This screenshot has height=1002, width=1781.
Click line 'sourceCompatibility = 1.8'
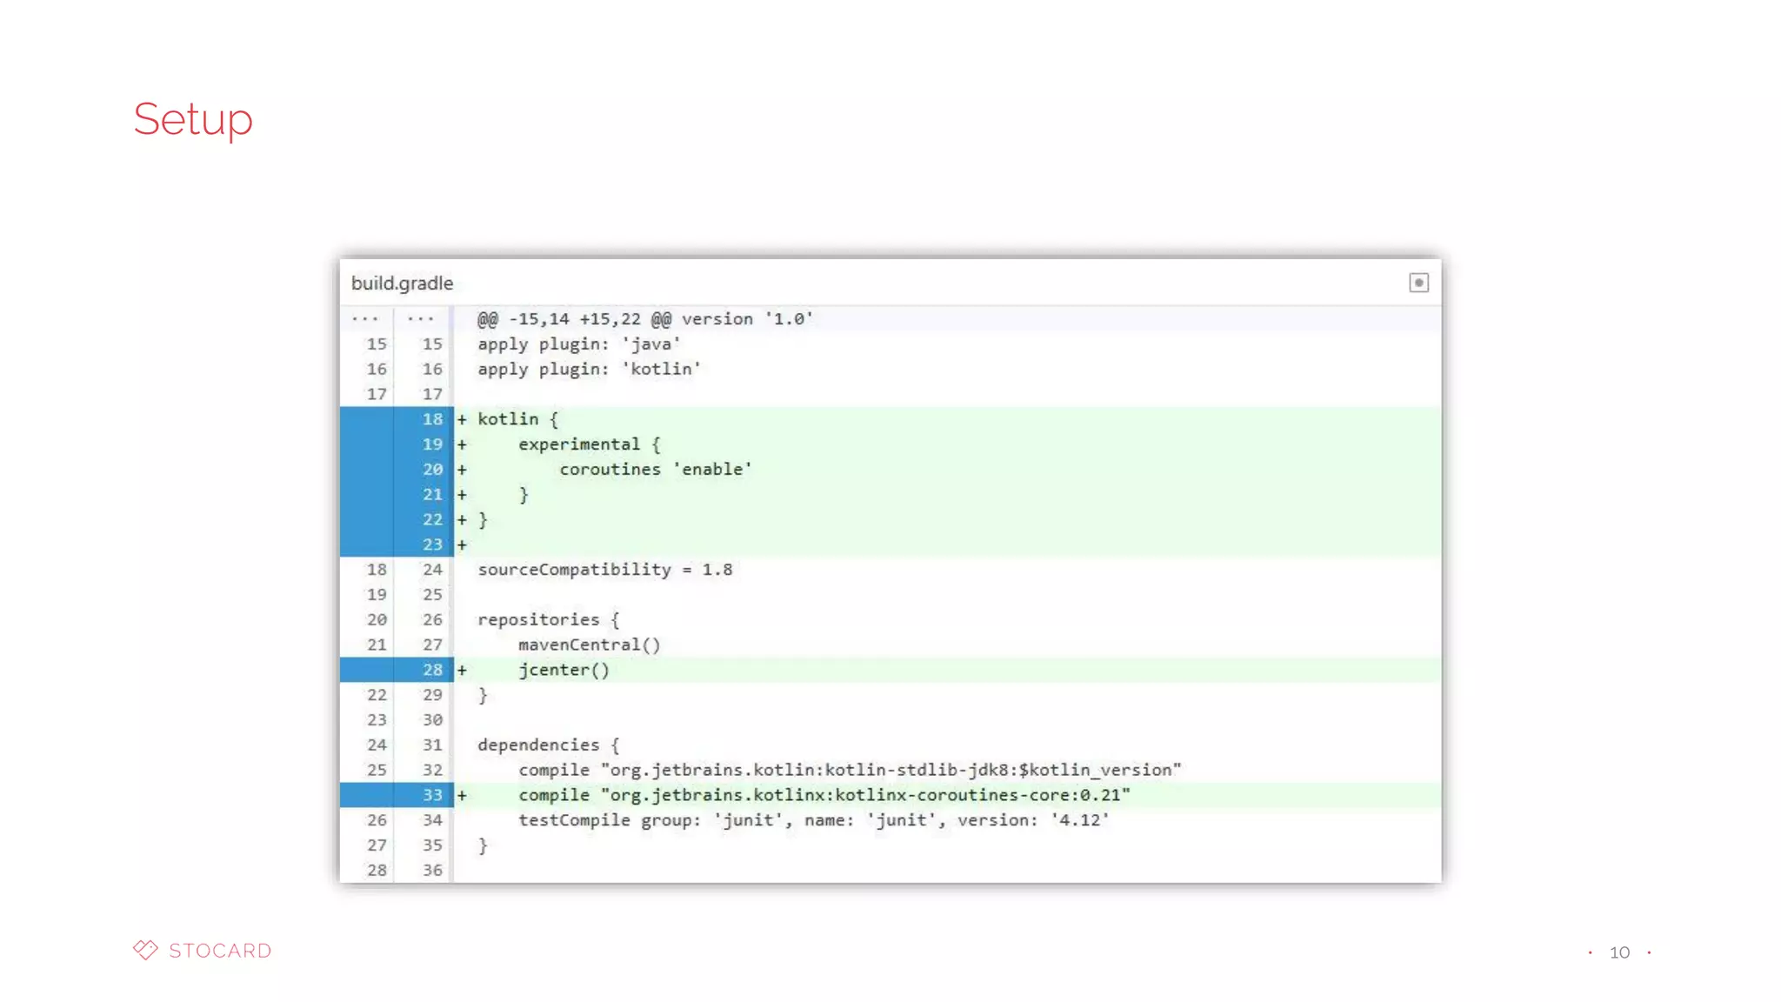point(604,570)
